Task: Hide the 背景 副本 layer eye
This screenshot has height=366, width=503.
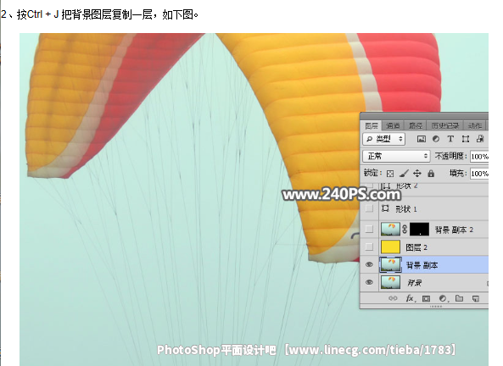Action: (369, 264)
